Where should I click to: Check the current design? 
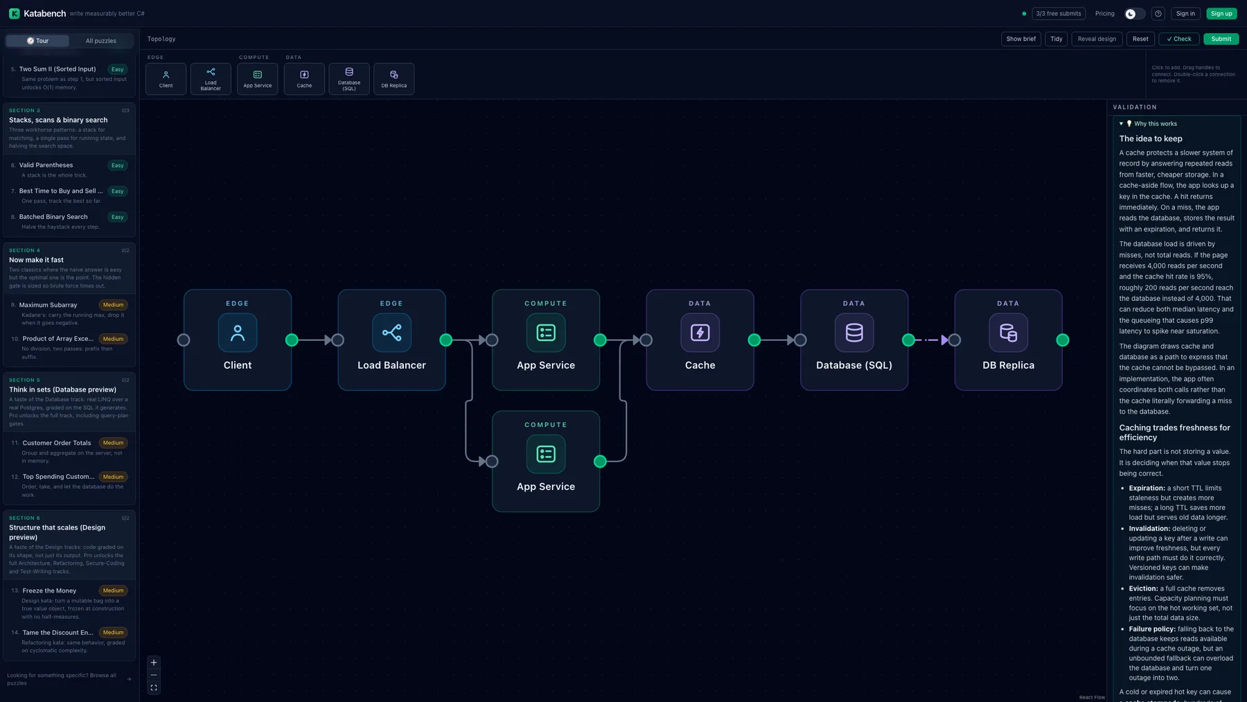(1179, 39)
